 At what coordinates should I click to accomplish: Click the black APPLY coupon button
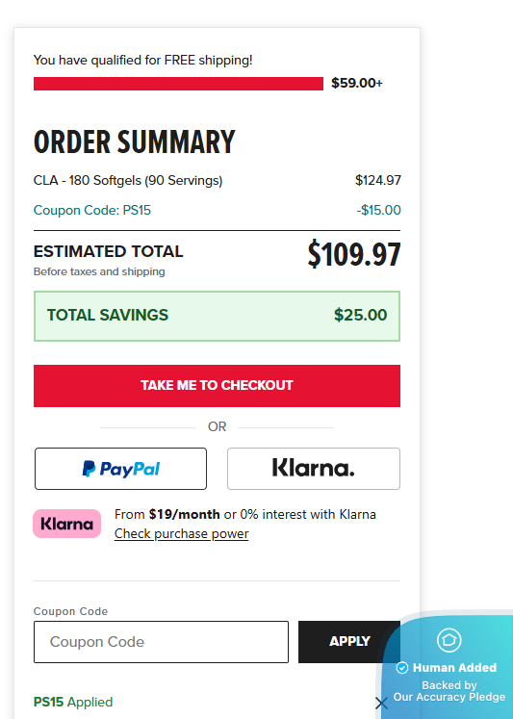coord(349,641)
